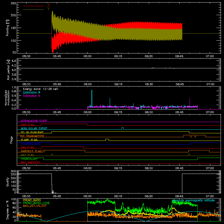Select the cyan 'Collimator 8' legend entry
Screen dimensions: 224x224
pos(31,92)
